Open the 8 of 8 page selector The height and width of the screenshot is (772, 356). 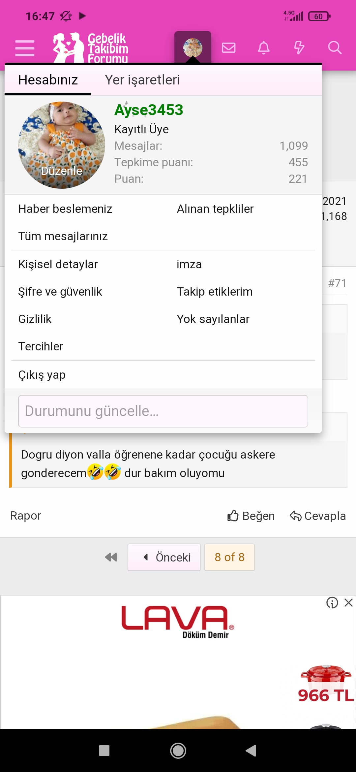coord(229,557)
